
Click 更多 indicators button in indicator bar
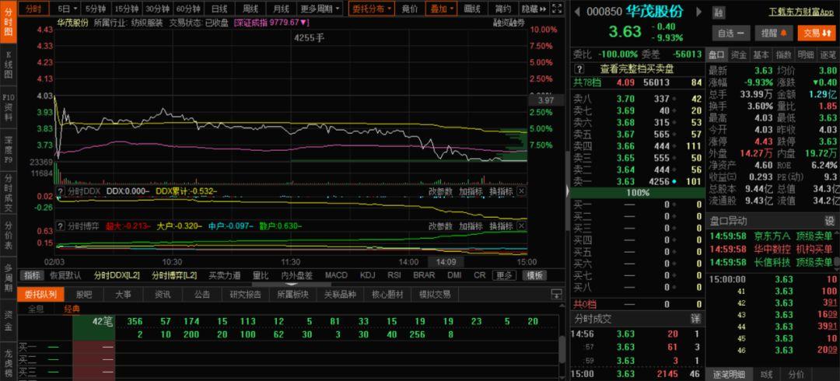click(505, 275)
